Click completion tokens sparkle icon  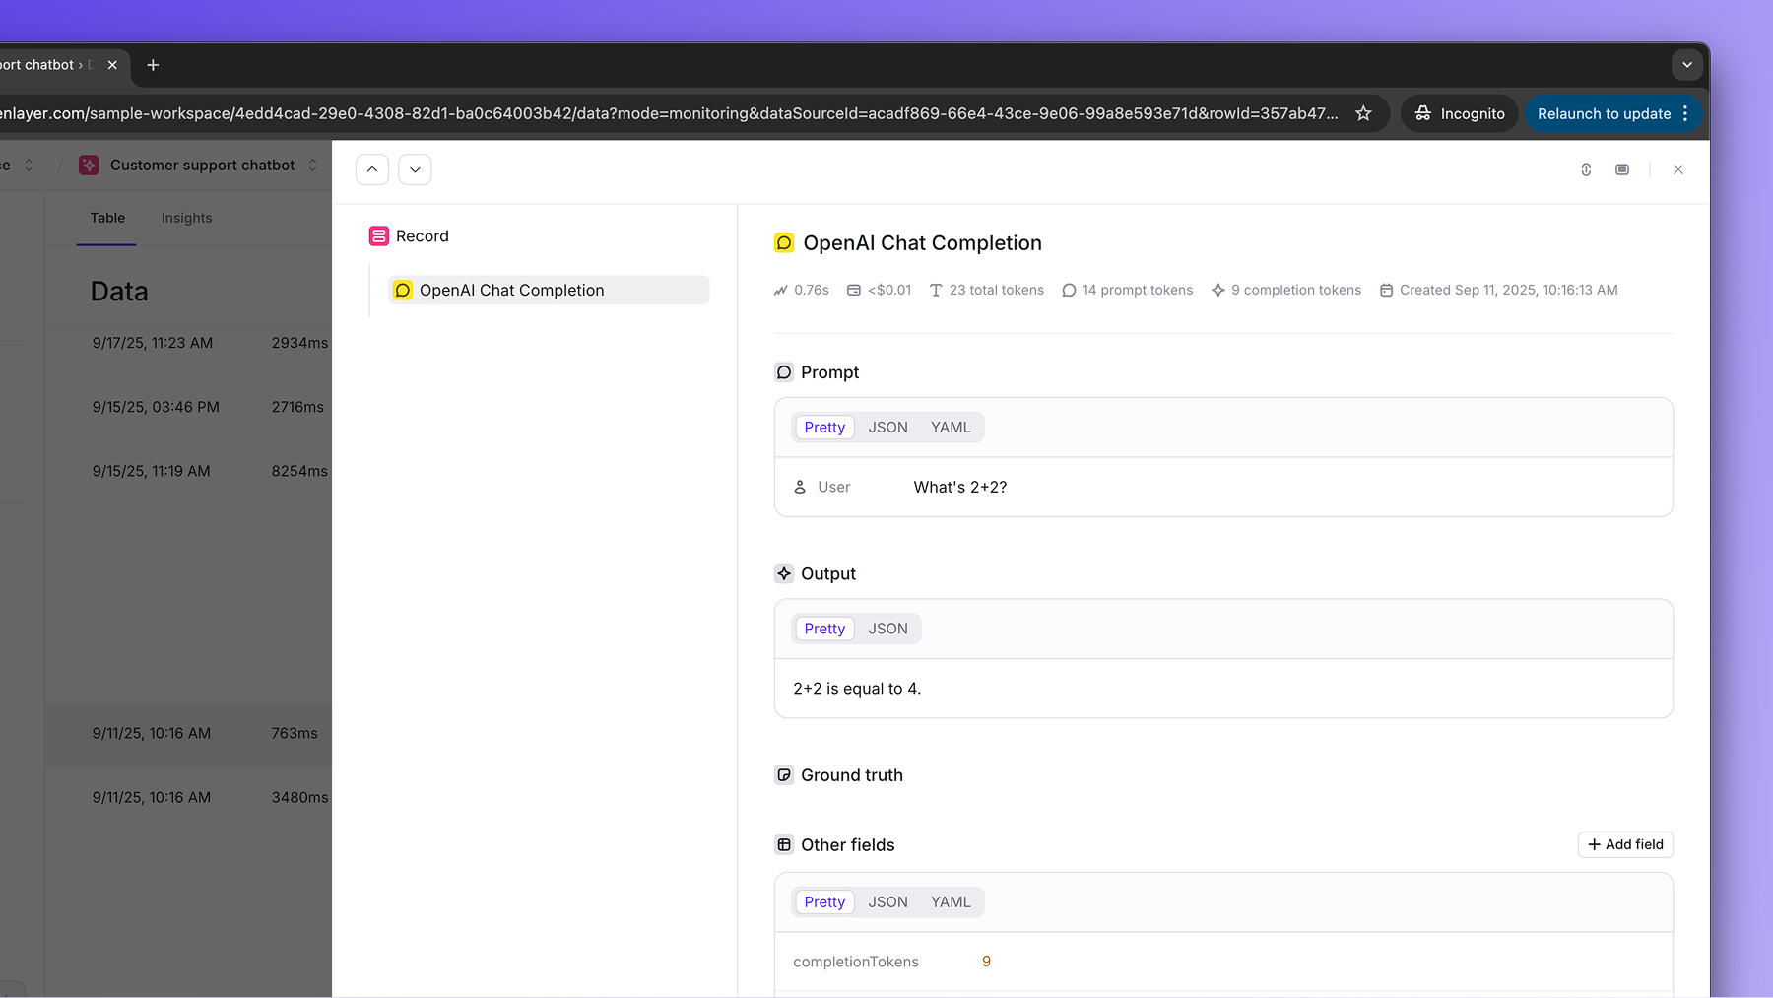click(1218, 291)
